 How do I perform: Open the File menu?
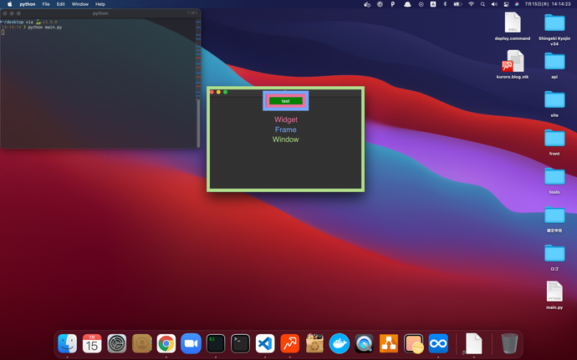click(46, 4)
